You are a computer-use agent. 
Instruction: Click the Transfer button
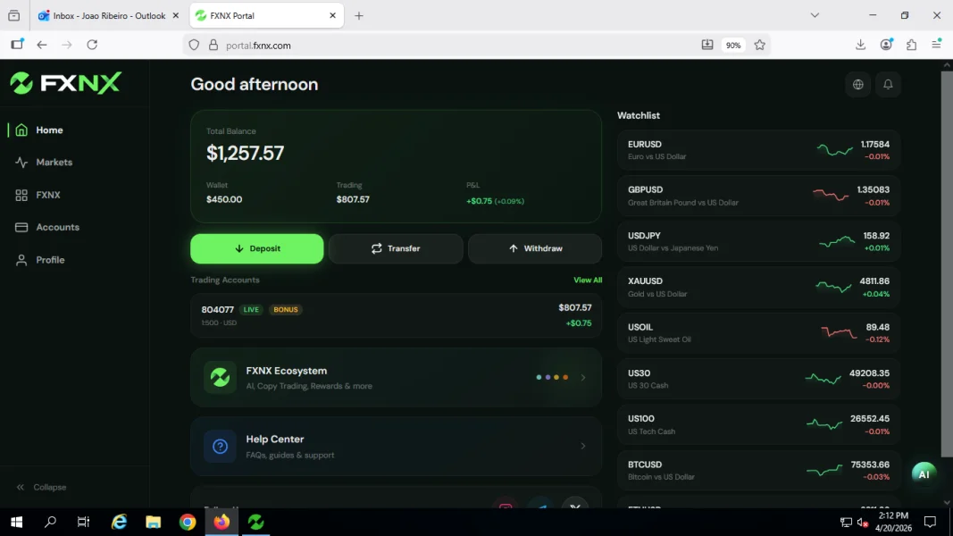(396, 248)
